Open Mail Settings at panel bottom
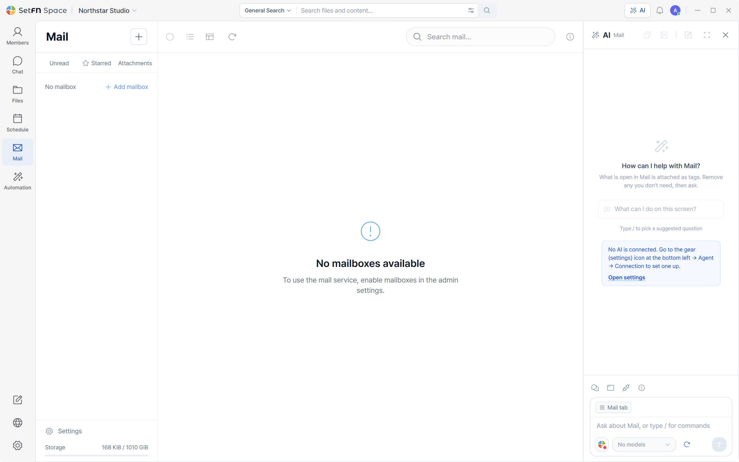 click(x=64, y=431)
